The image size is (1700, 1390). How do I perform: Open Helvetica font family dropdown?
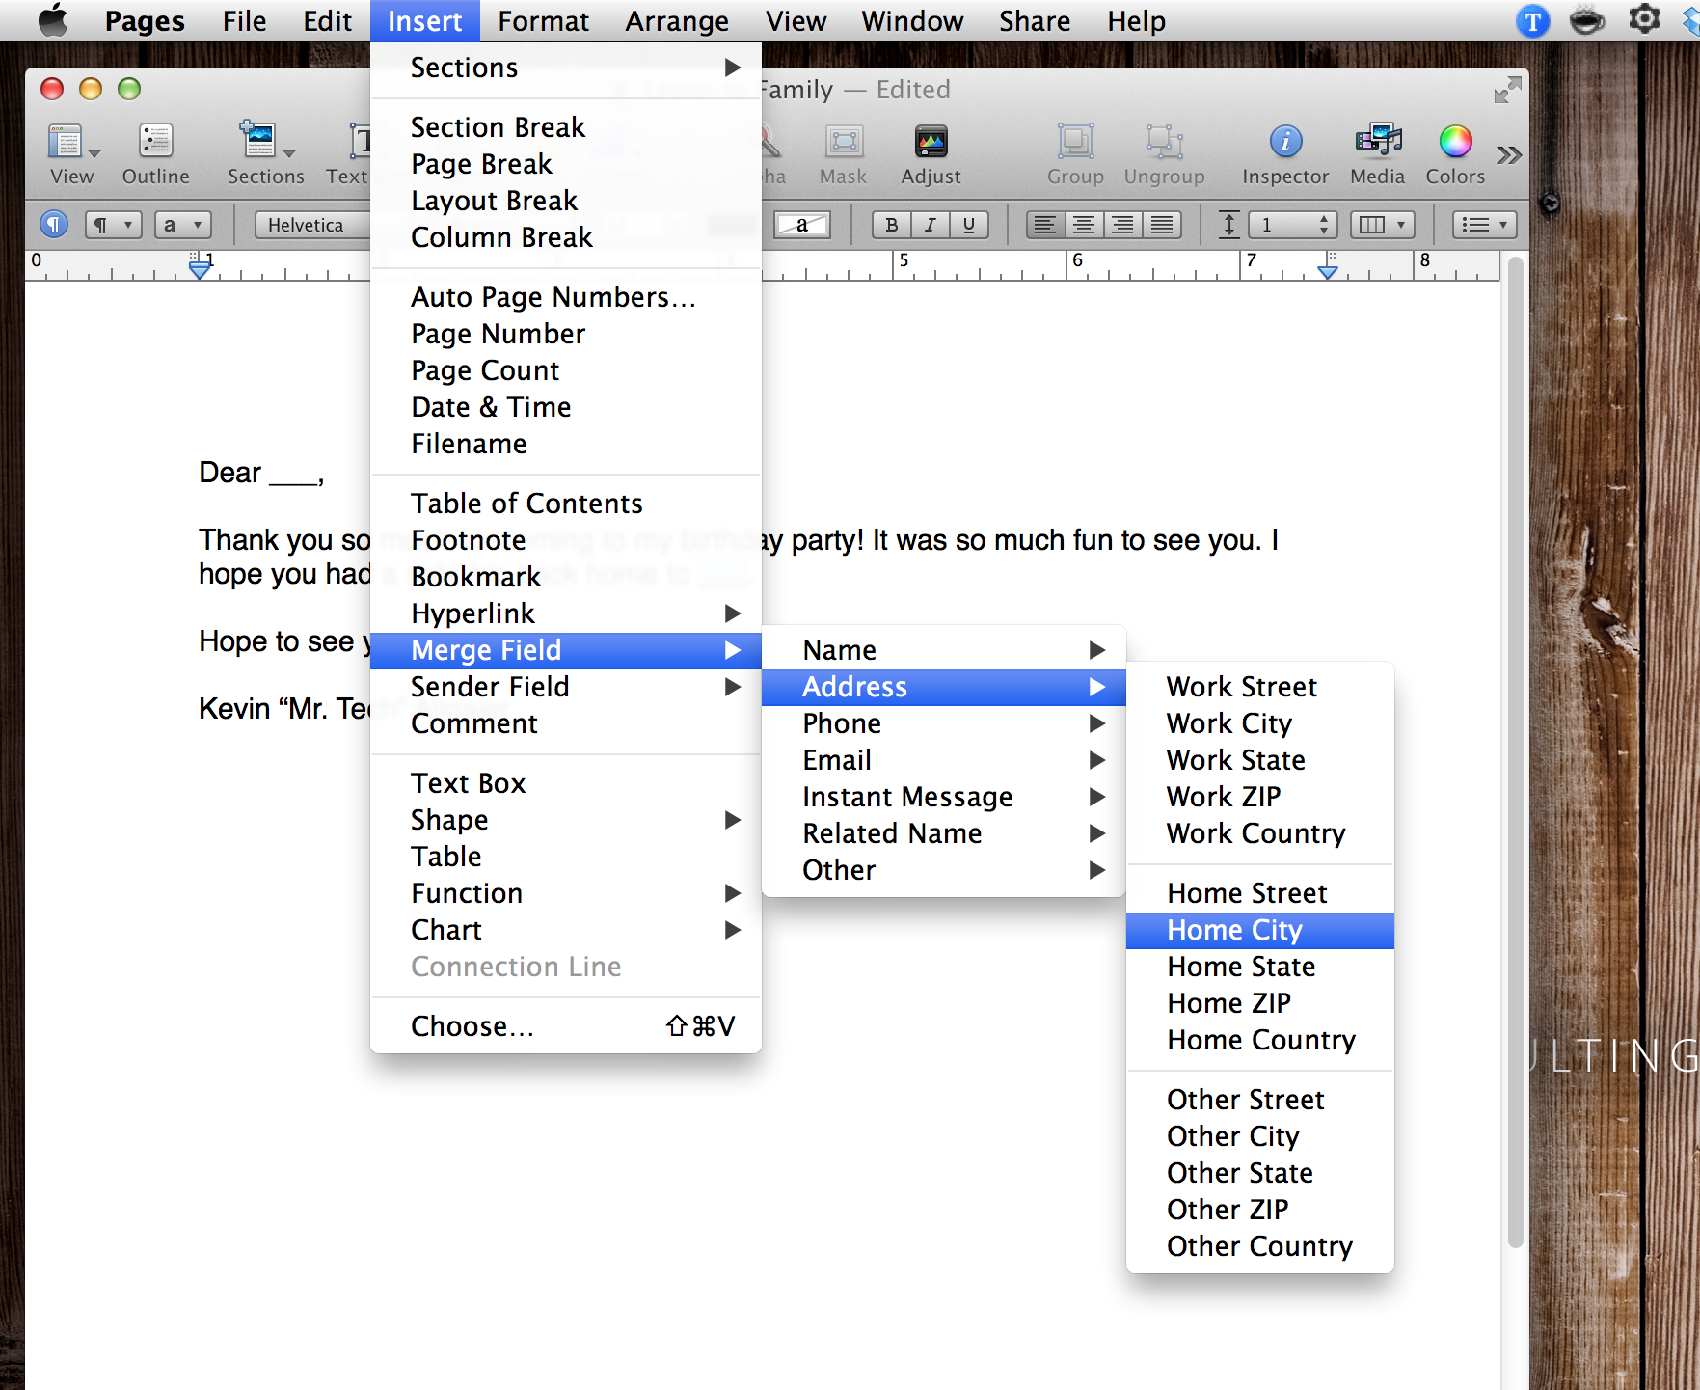tap(312, 225)
